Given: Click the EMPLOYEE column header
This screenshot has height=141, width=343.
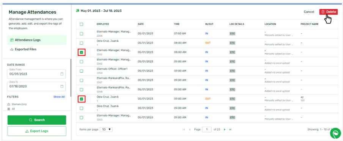Looking at the screenshot, I should pos(103,24).
